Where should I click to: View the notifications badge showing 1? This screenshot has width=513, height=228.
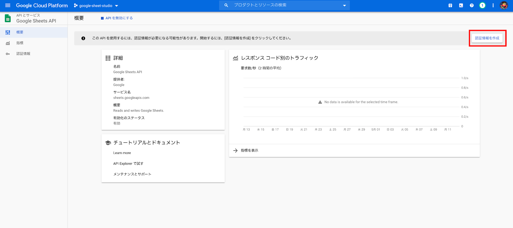(482, 5)
